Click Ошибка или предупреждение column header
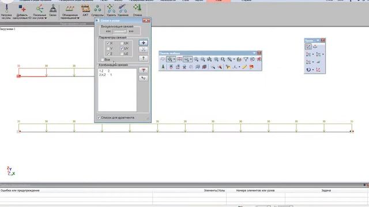The height and width of the screenshot is (207, 369). (x=20, y=190)
